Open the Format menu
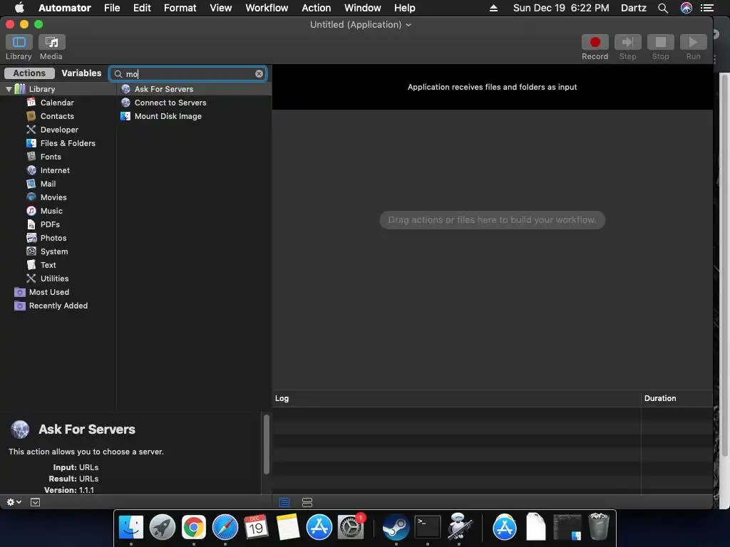730x547 pixels. tap(180, 8)
